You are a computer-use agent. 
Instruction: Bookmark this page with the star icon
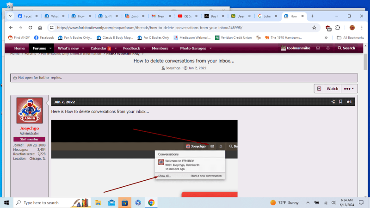click(x=314, y=28)
